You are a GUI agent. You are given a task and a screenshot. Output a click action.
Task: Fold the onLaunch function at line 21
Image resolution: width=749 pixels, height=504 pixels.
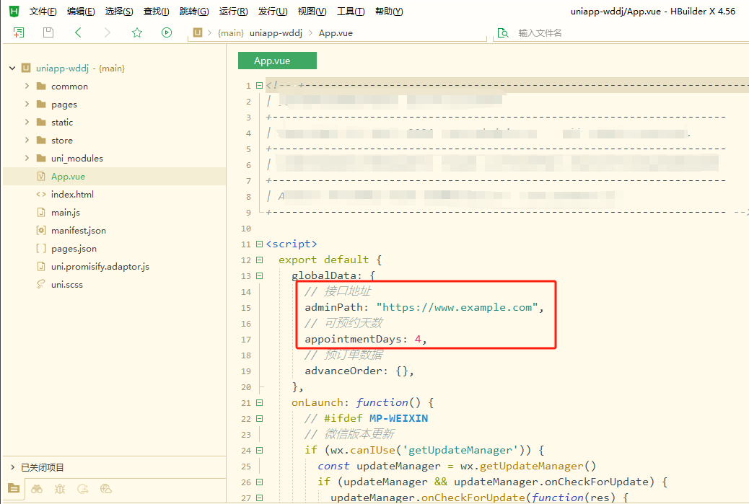[x=259, y=402]
